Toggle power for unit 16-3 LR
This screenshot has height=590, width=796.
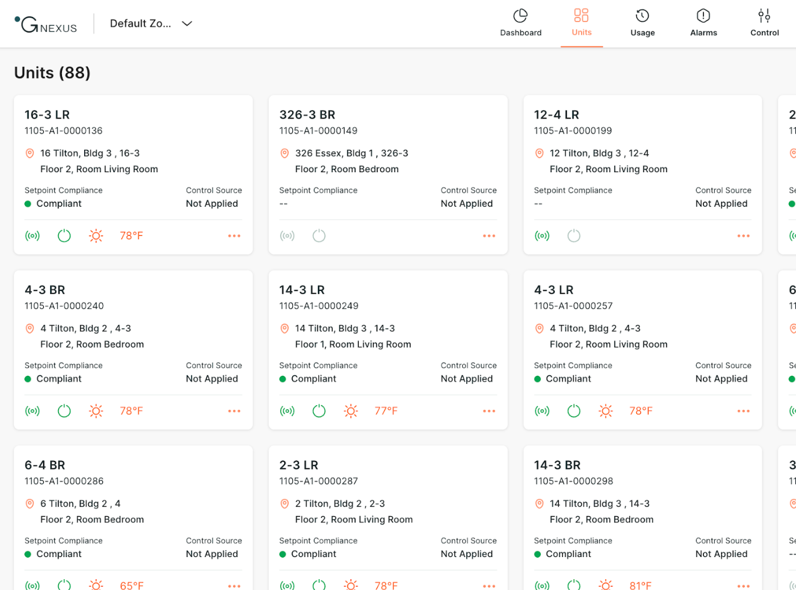pyautogui.click(x=64, y=236)
